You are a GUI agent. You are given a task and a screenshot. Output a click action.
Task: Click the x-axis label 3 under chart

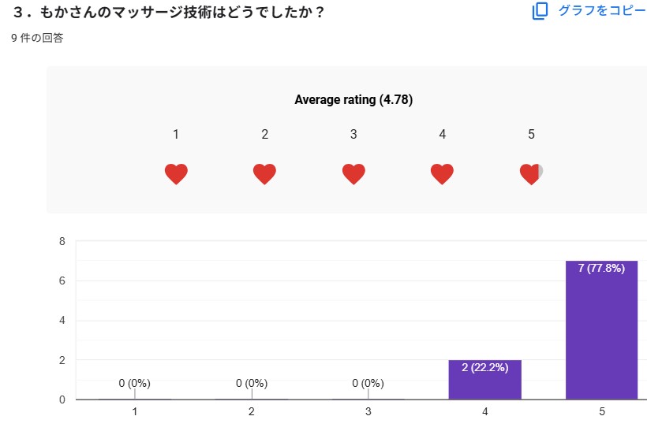[x=368, y=411]
